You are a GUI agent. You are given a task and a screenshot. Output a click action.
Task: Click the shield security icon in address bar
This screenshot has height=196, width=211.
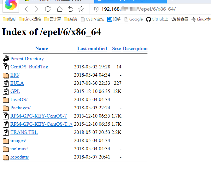[x=96, y=9]
